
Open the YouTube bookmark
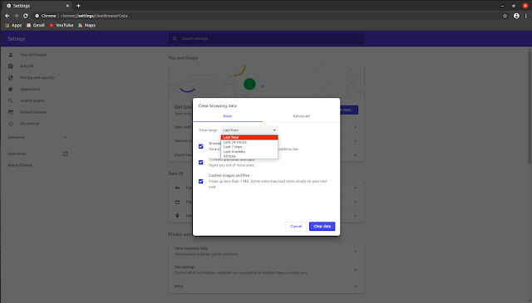click(61, 25)
